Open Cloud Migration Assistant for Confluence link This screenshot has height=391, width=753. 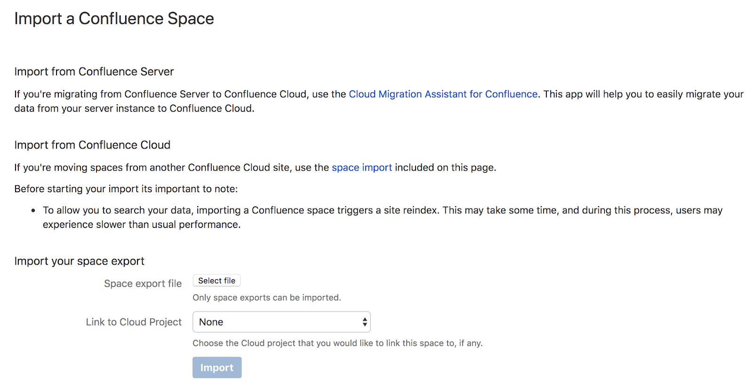click(443, 94)
